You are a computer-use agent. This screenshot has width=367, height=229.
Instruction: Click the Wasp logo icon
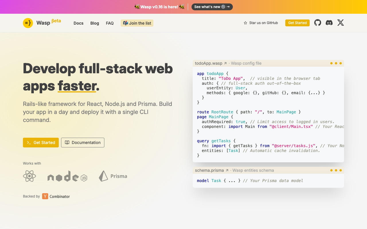click(x=28, y=23)
